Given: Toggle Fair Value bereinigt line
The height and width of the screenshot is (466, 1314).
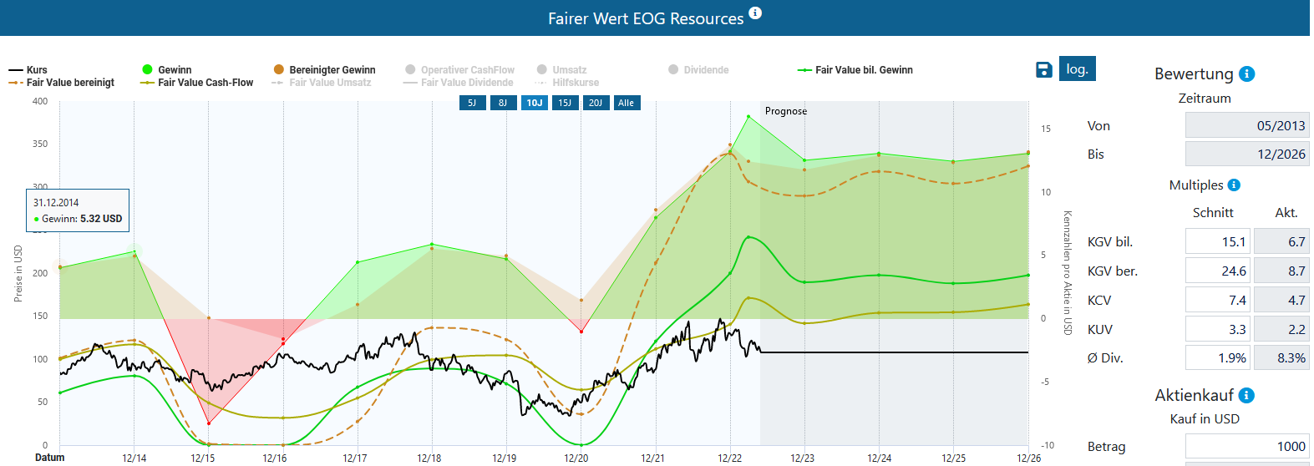Looking at the screenshot, I should click(61, 83).
